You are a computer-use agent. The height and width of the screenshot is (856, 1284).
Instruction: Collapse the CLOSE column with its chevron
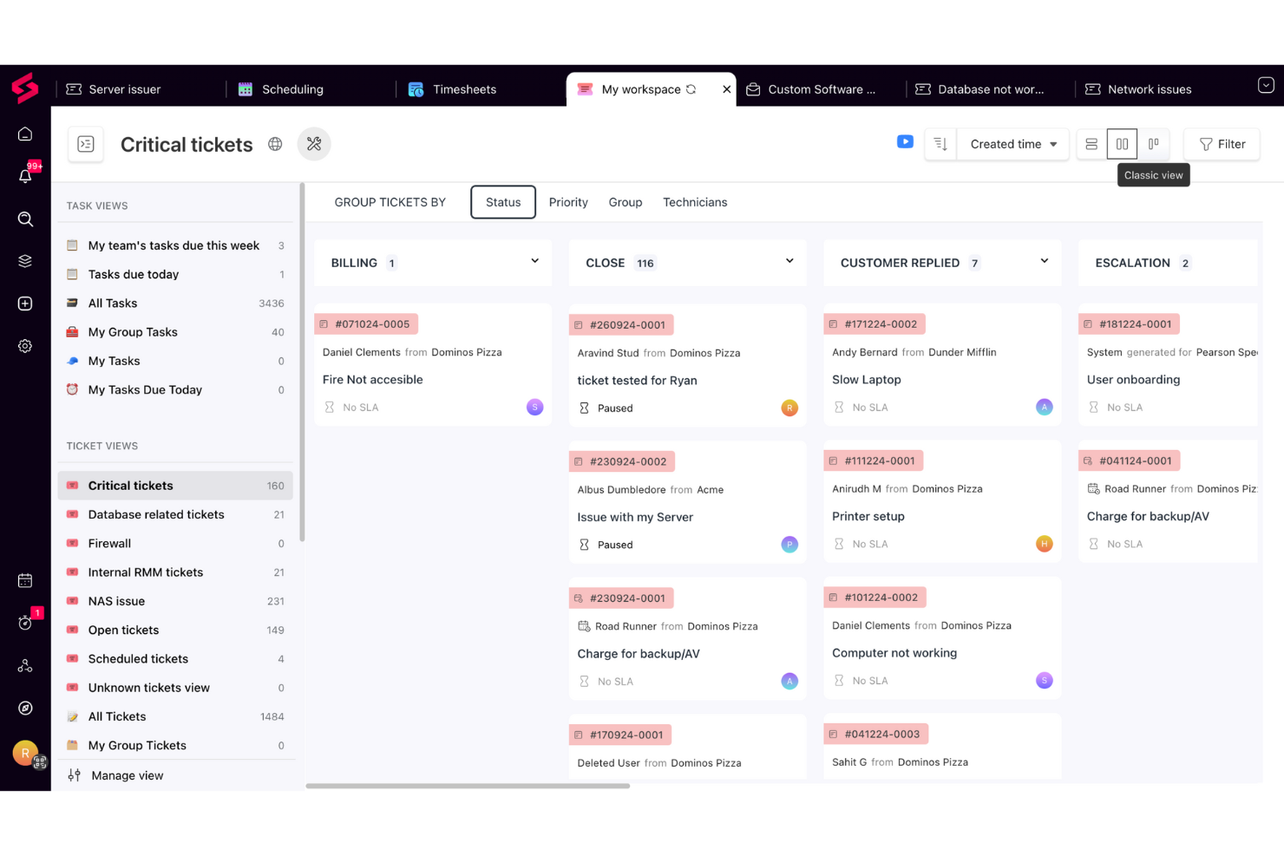tap(789, 261)
